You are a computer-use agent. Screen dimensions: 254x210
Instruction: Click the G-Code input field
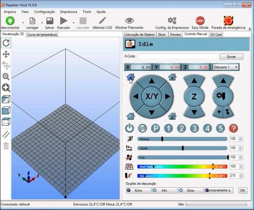point(178,56)
